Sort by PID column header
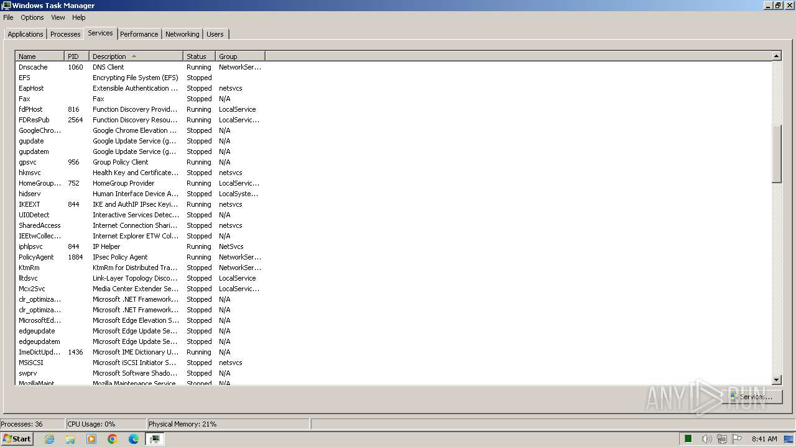This screenshot has width=796, height=447. click(76, 56)
